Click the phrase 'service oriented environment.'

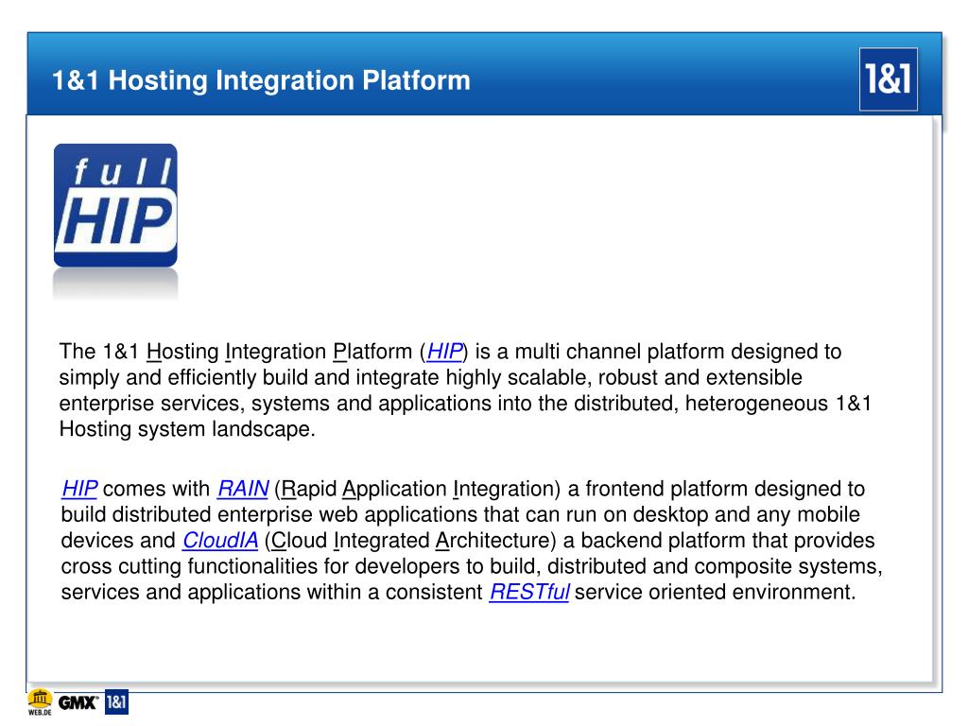715,592
